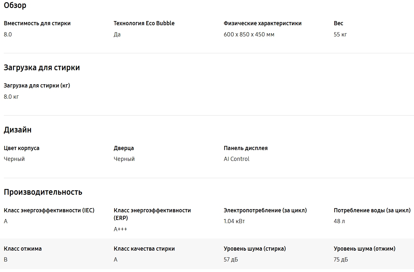Click the Класс отжима label
This screenshot has height=272, width=414.
23,249
